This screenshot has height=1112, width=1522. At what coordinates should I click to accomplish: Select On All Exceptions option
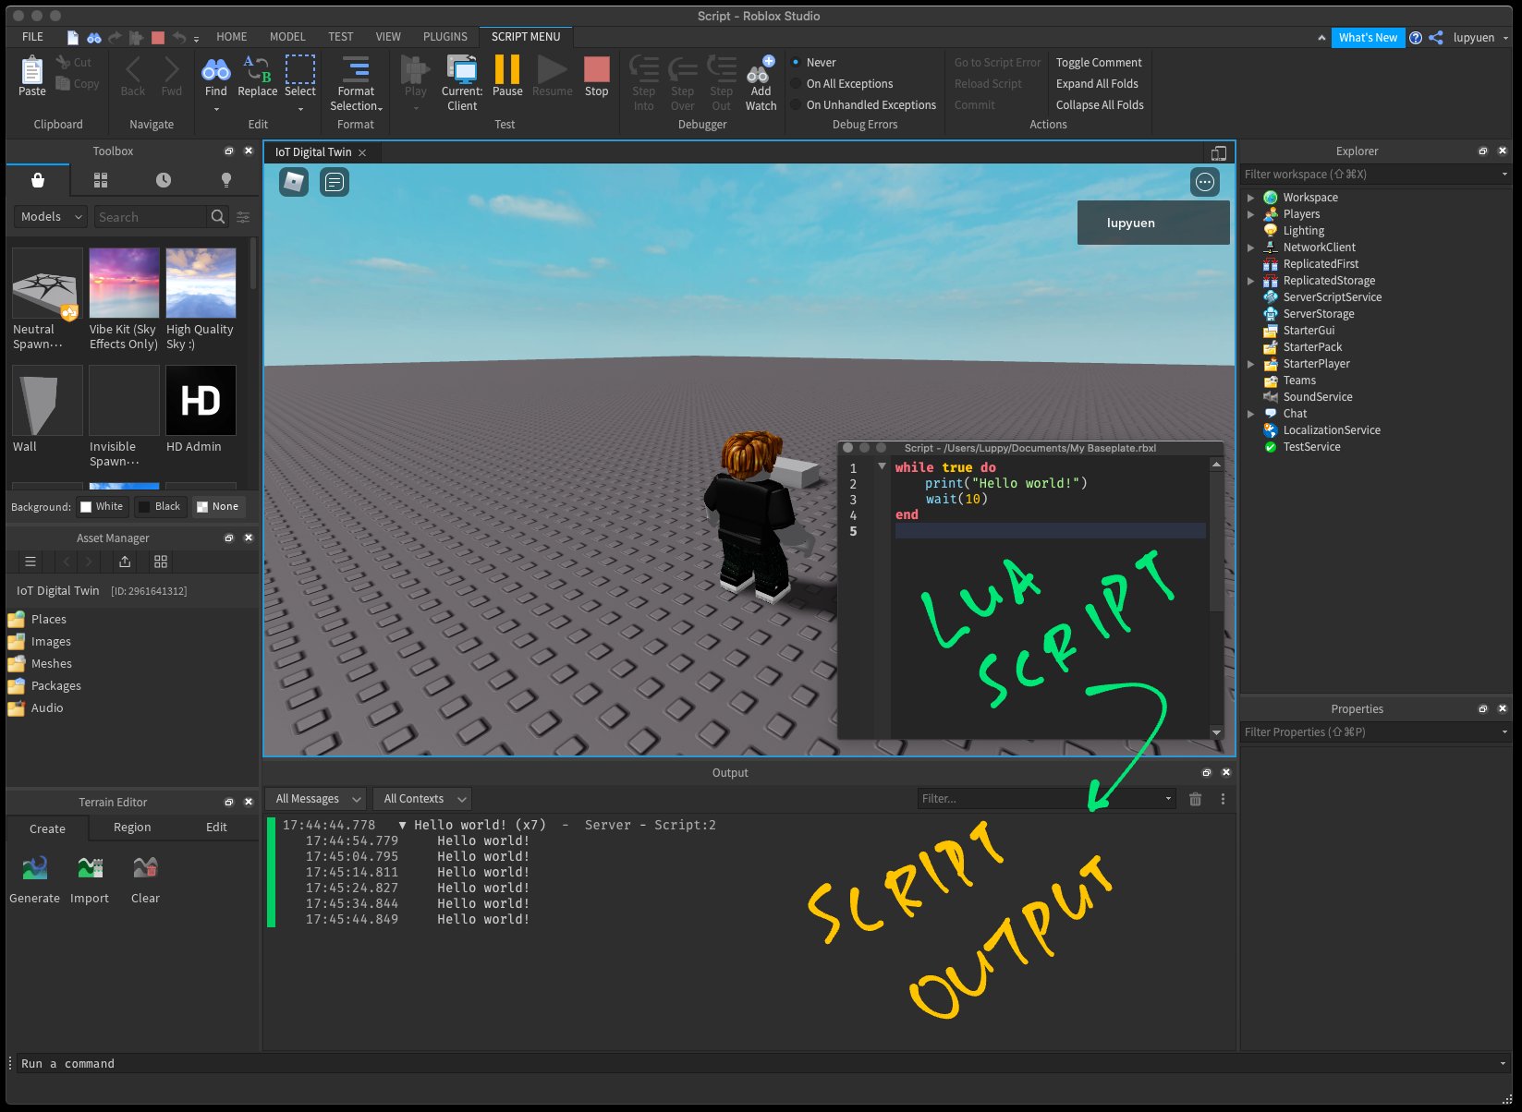[x=841, y=84]
